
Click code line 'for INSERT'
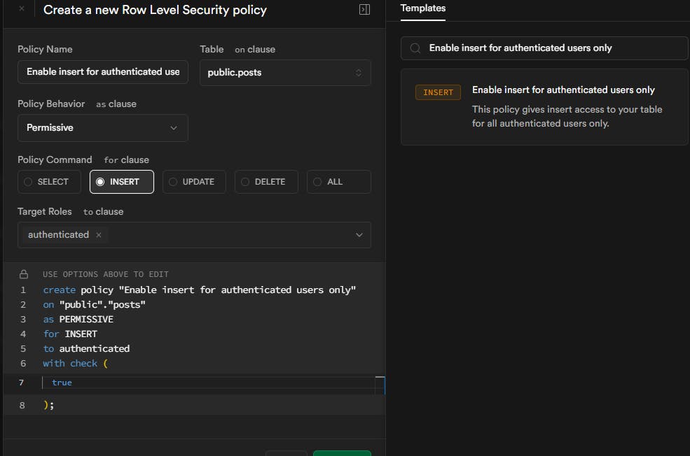click(x=70, y=334)
